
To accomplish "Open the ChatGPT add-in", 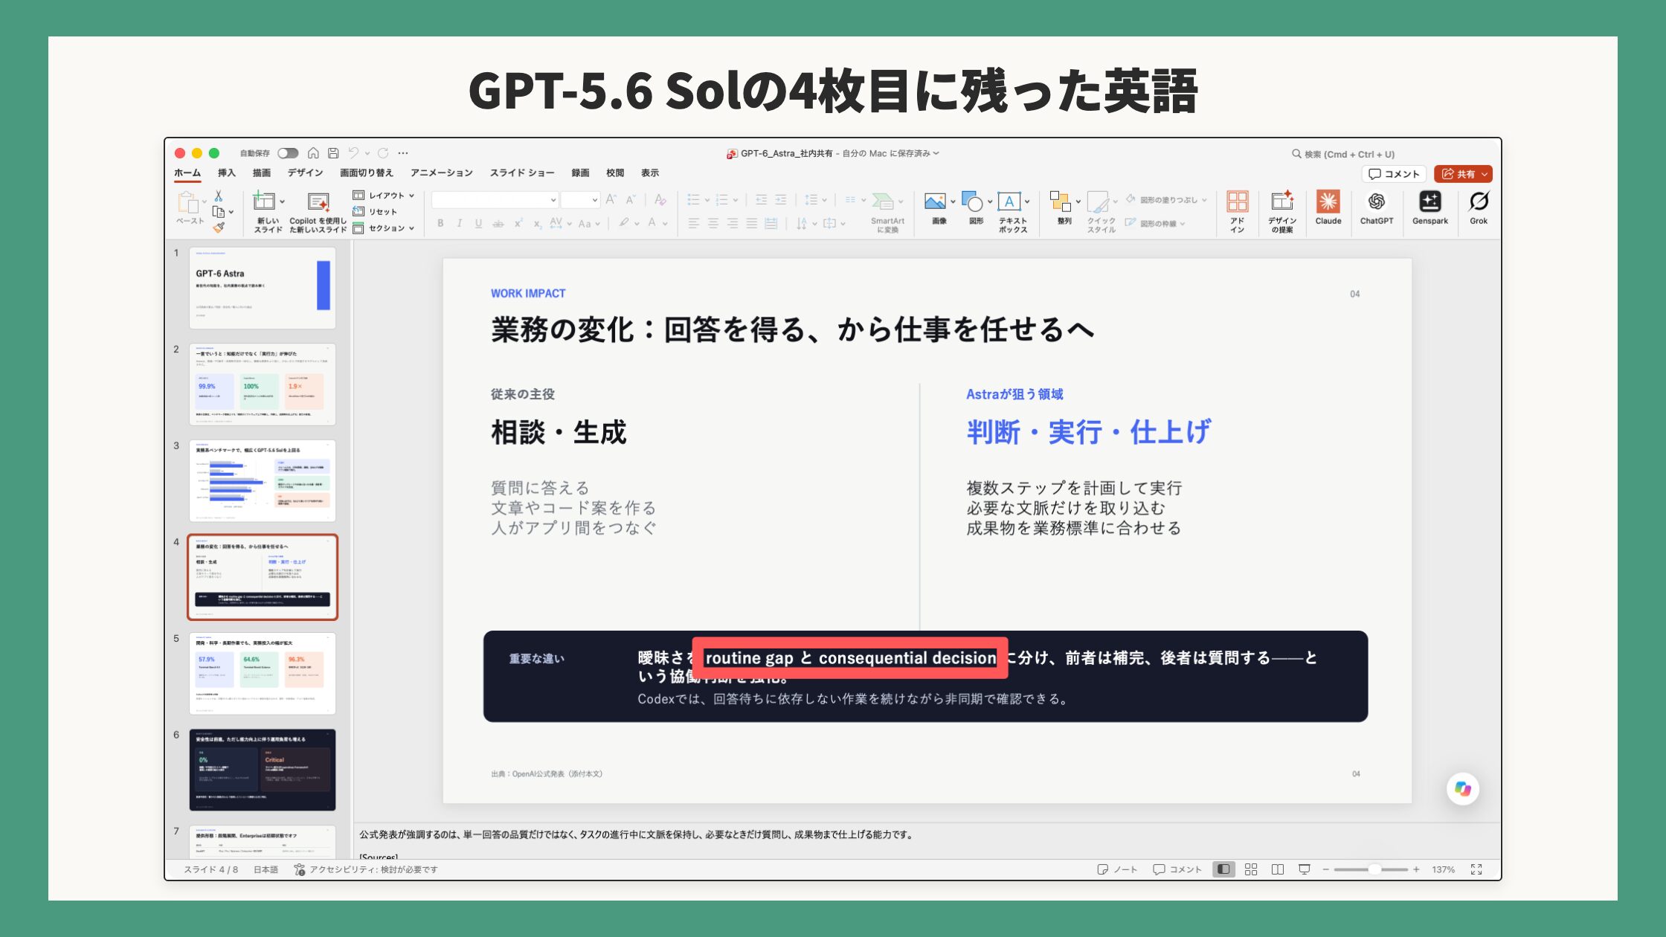I will [1376, 207].
